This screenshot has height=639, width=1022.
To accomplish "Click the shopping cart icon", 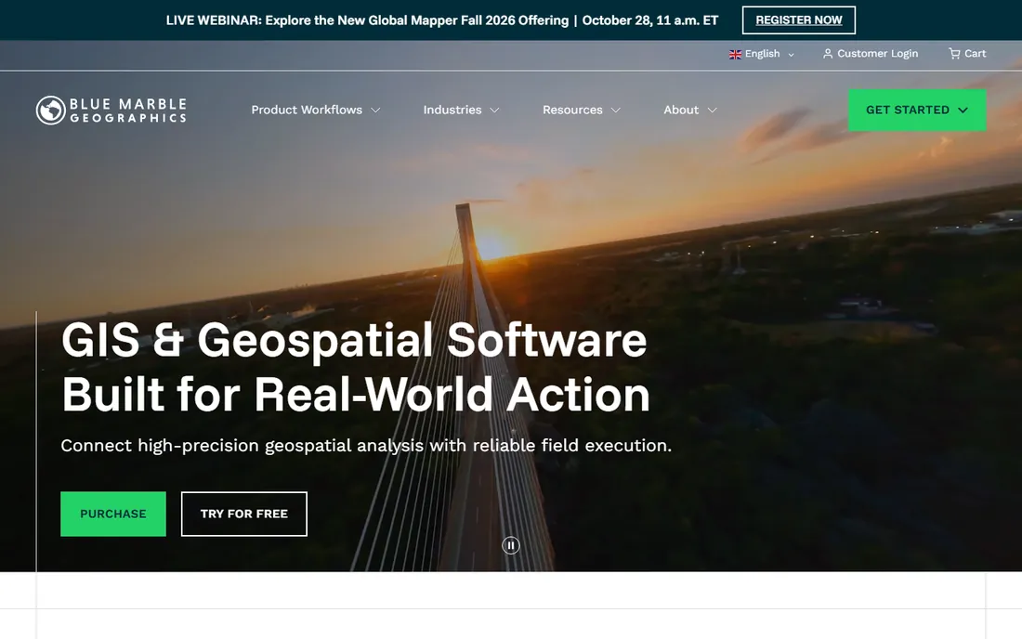I will (x=954, y=54).
